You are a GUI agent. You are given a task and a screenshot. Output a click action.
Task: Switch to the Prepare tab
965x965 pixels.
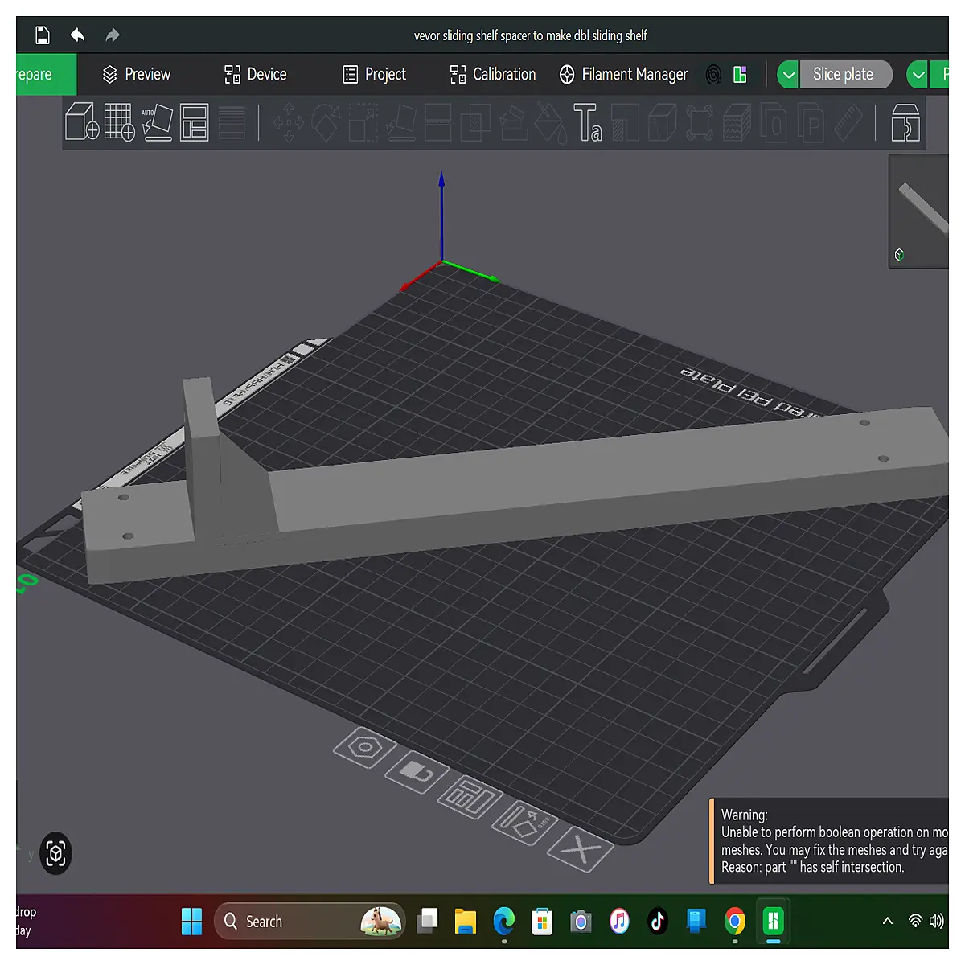tap(46, 75)
